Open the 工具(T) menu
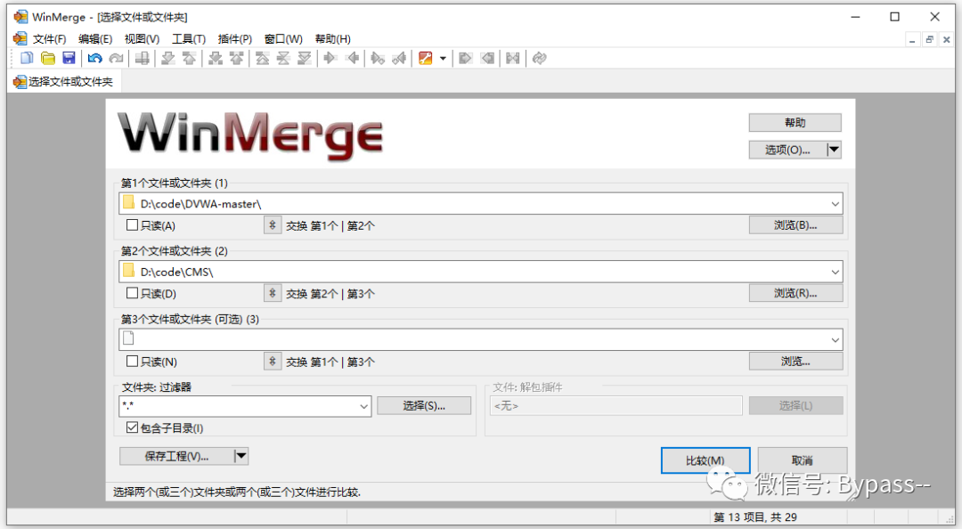 188,39
